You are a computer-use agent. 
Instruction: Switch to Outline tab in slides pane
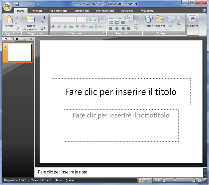click(17, 39)
